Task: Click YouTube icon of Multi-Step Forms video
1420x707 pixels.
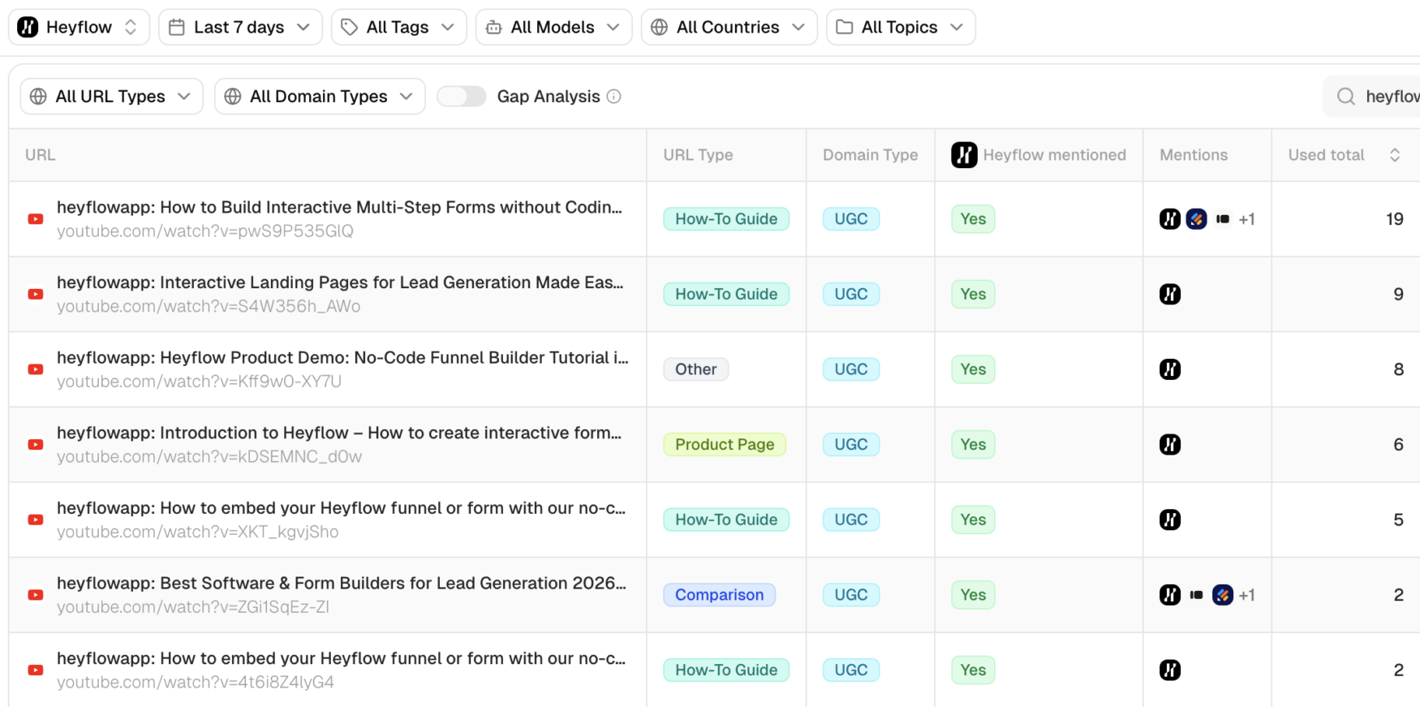Action: coord(36,219)
